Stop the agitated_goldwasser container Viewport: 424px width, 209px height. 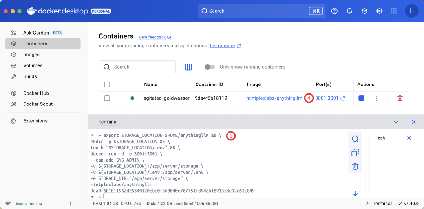click(361, 98)
